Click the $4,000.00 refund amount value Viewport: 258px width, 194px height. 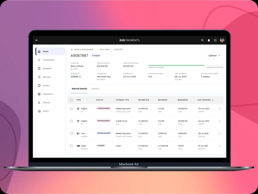(x=102, y=66)
